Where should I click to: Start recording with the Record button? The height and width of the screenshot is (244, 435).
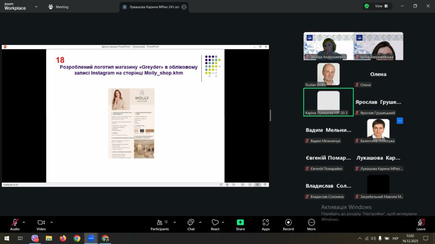[288, 223]
